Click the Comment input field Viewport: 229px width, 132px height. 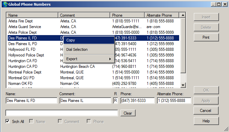85,101
